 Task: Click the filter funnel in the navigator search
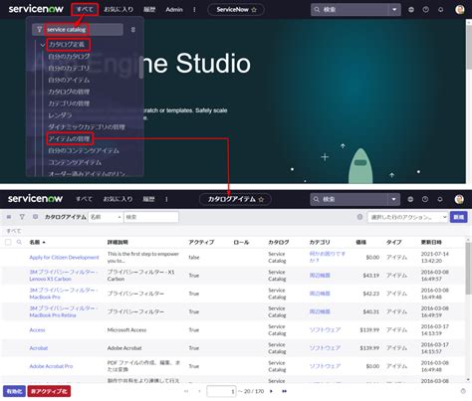tap(39, 30)
